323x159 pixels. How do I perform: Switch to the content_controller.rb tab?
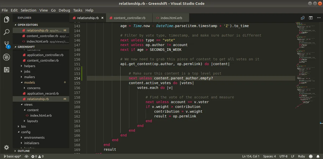click(129, 18)
